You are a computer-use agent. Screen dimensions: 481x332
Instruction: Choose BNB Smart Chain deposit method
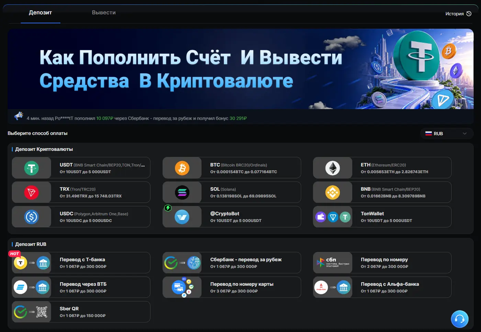382,192
